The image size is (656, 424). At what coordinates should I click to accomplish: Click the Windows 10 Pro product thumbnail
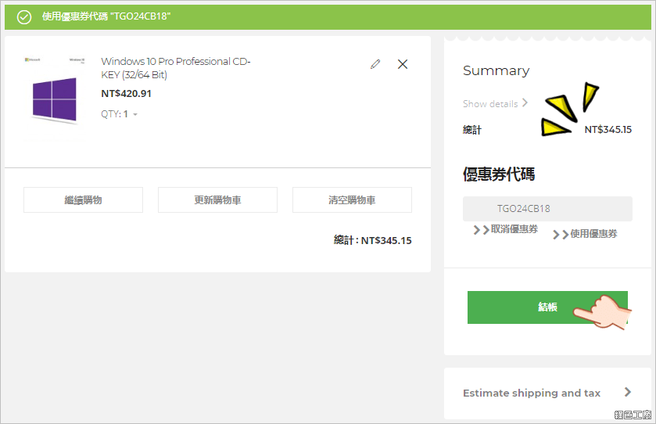pos(55,99)
